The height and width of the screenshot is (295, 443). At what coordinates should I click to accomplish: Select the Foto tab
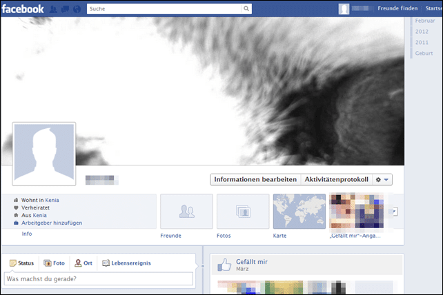(x=55, y=263)
